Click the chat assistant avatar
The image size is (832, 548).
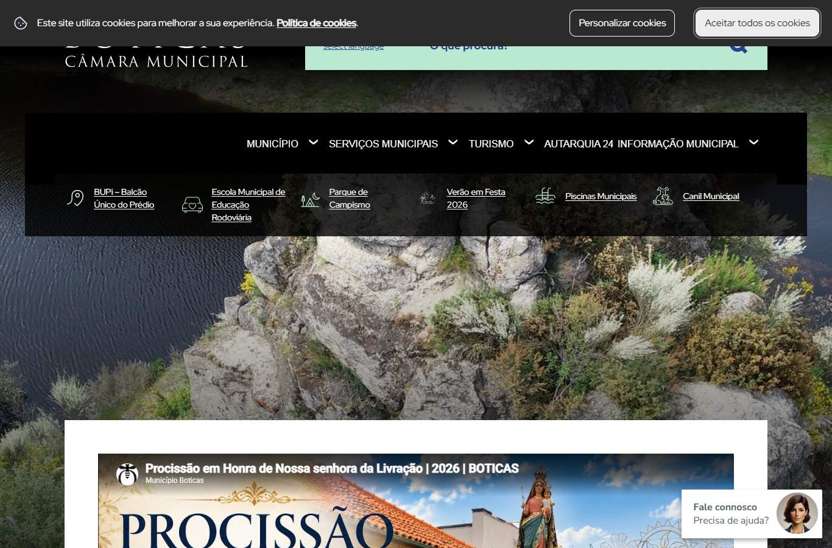[x=797, y=513]
